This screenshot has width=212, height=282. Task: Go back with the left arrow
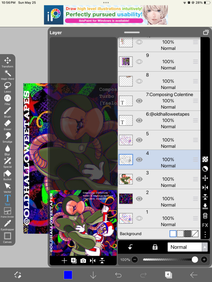pos(194,275)
